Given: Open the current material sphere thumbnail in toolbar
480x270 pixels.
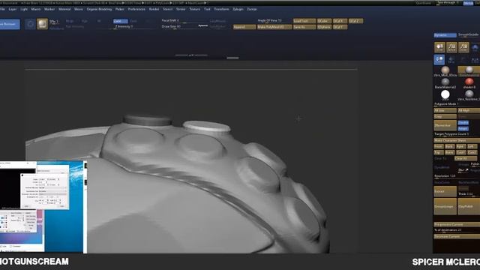Looking at the screenshot, I should coord(42,24).
